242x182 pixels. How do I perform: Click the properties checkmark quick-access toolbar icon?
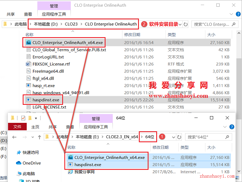pyautogui.click(x=23, y=118)
